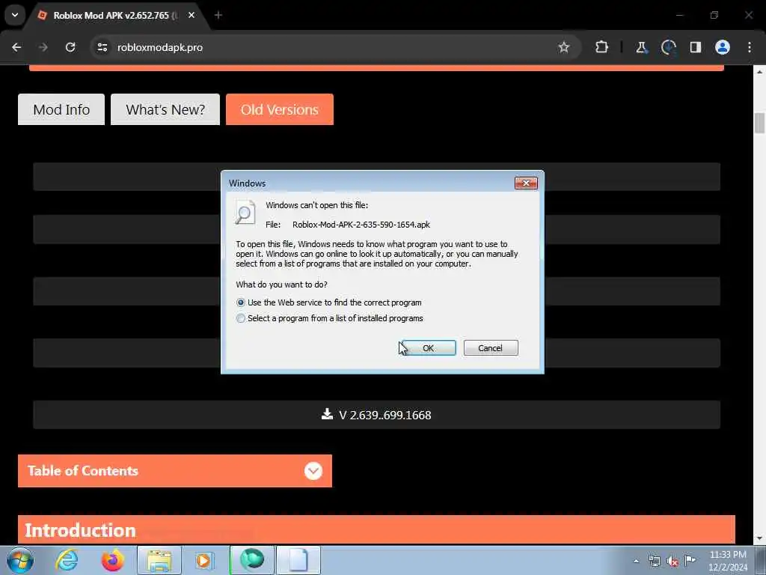Open Chrome Labs flask icon

[x=641, y=47]
